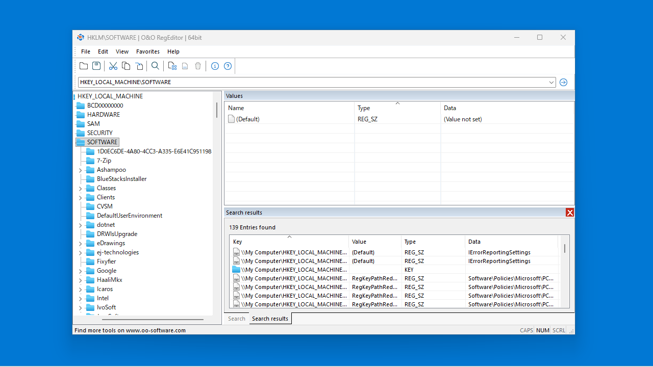Click the info circle icon
Viewport: 653px width, 367px height.
215,66
